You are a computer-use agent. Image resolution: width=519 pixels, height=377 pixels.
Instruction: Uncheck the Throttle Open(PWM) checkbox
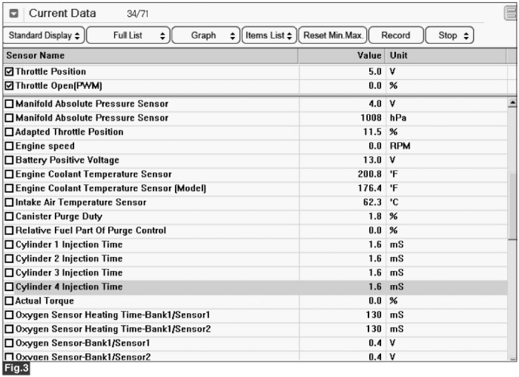10,86
